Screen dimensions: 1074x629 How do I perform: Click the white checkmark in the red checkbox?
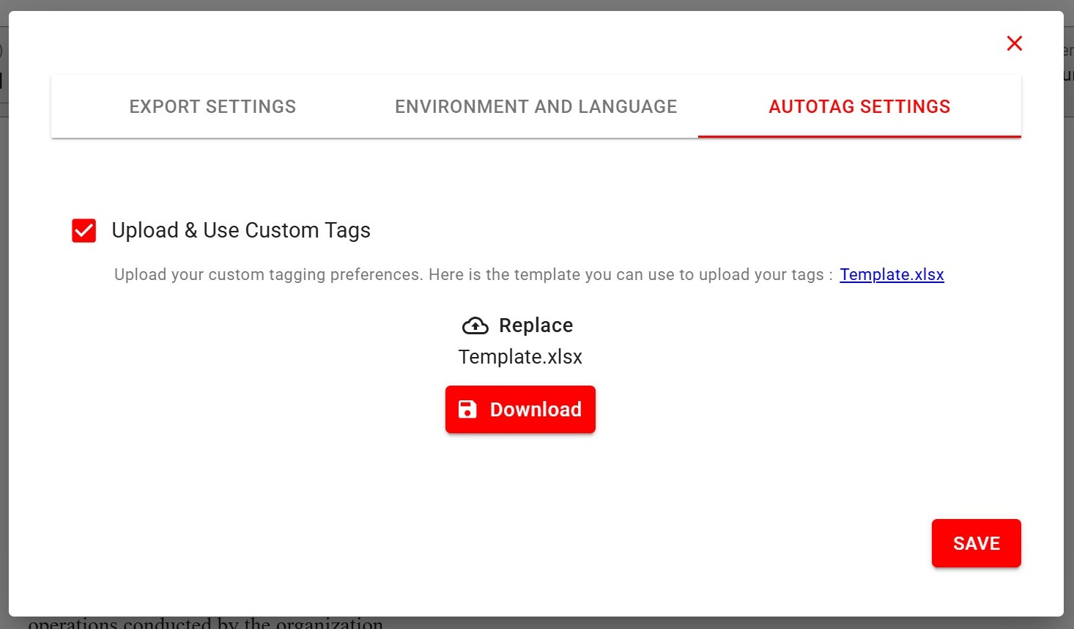(84, 230)
